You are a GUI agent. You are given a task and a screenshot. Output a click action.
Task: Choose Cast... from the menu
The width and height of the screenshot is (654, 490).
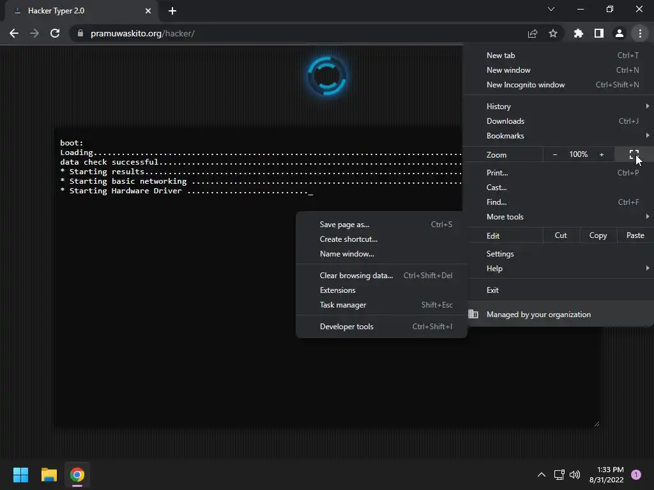pos(558,188)
